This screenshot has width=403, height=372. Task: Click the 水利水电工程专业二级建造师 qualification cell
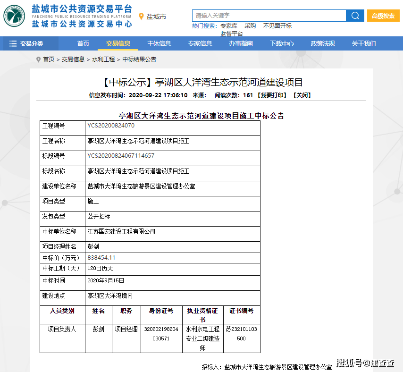coord(202,338)
